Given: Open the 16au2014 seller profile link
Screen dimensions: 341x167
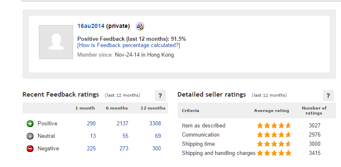Looking at the screenshot, I should pos(91,26).
